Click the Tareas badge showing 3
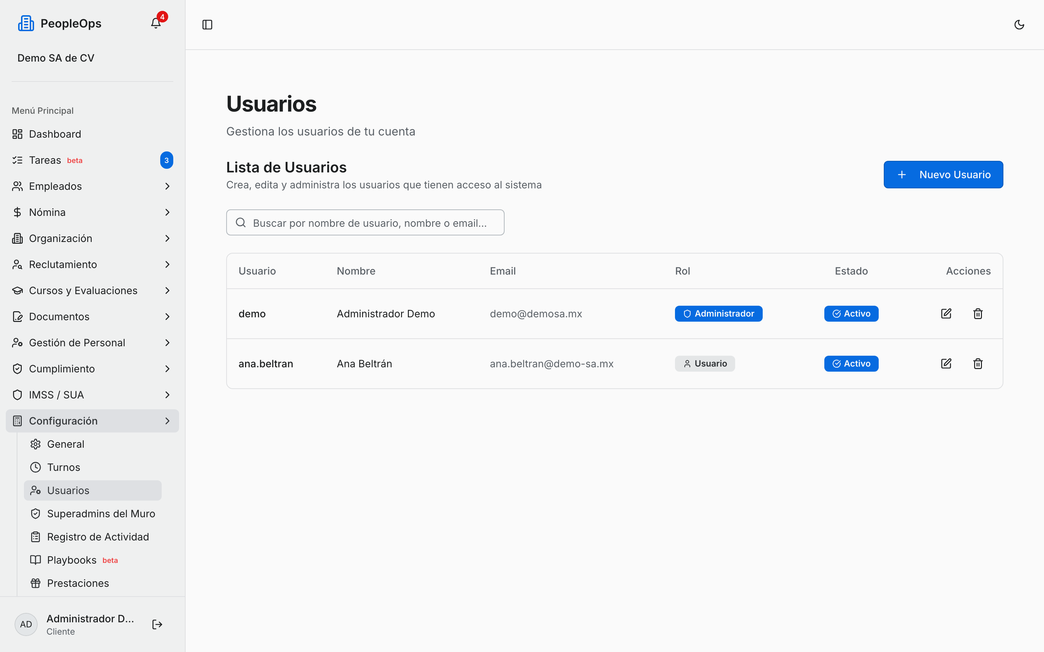This screenshot has width=1044, height=652. (x=166, y=160)
